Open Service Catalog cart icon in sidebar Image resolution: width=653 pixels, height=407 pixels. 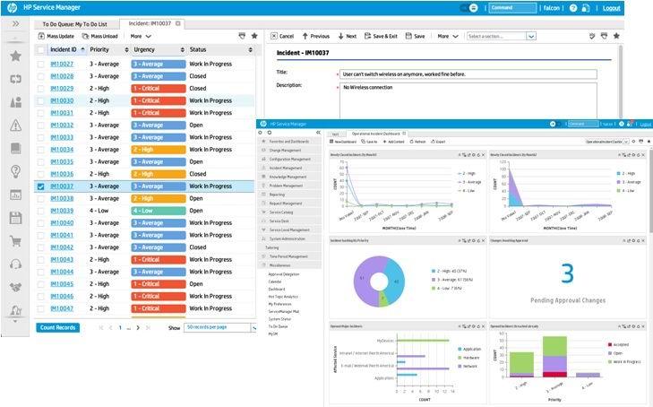[x=15, y=241]
